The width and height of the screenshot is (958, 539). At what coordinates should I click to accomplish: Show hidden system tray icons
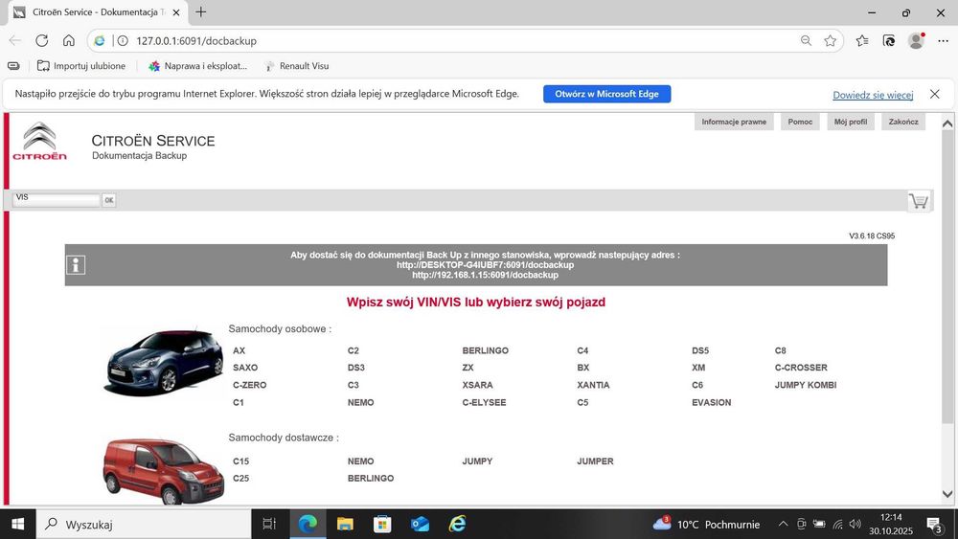coord(783,525)
